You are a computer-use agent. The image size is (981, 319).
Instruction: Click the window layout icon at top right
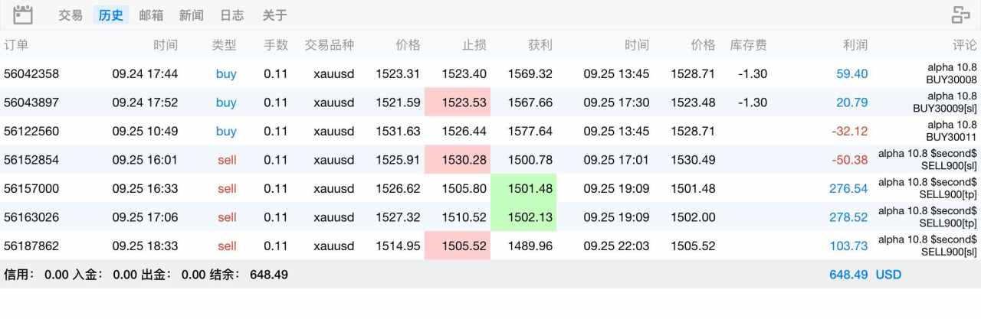(x=960, y=15)
